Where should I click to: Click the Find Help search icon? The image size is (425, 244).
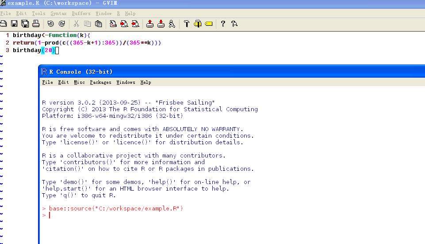point(234,24)
